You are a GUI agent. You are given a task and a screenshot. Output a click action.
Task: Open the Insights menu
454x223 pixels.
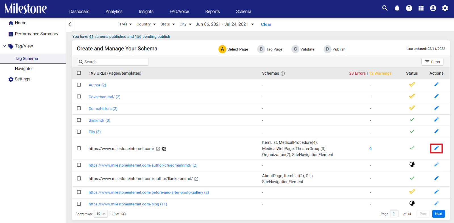(x=146, y=12)
